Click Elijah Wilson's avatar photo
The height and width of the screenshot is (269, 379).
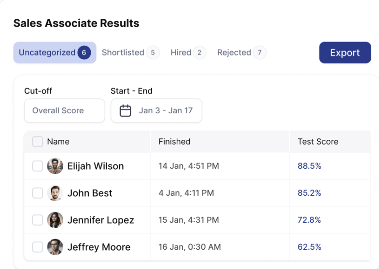coord(55,166)
